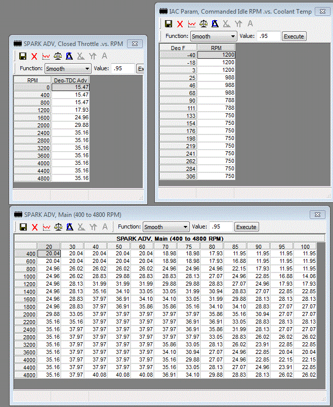Click save icon in IAC Param window

[169, 24]
